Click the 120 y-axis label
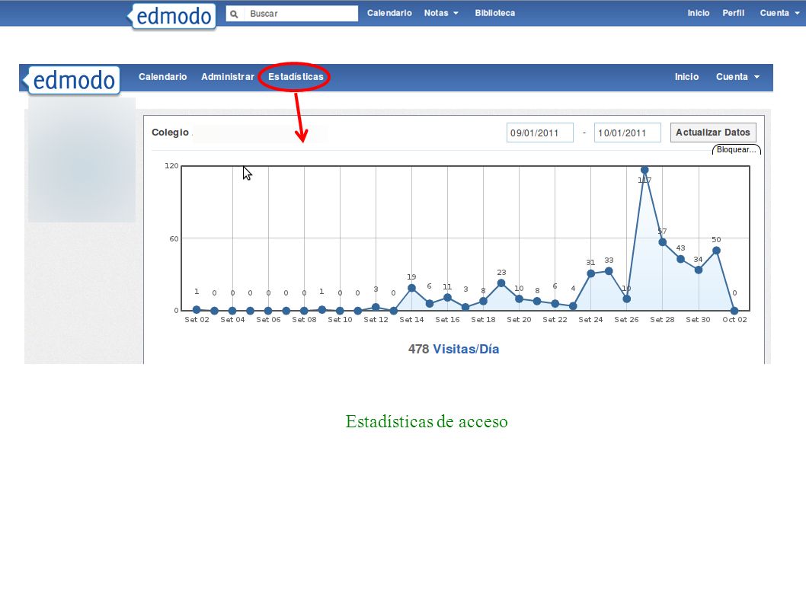This screenshot has height=604, width=806. pos(171,165)
